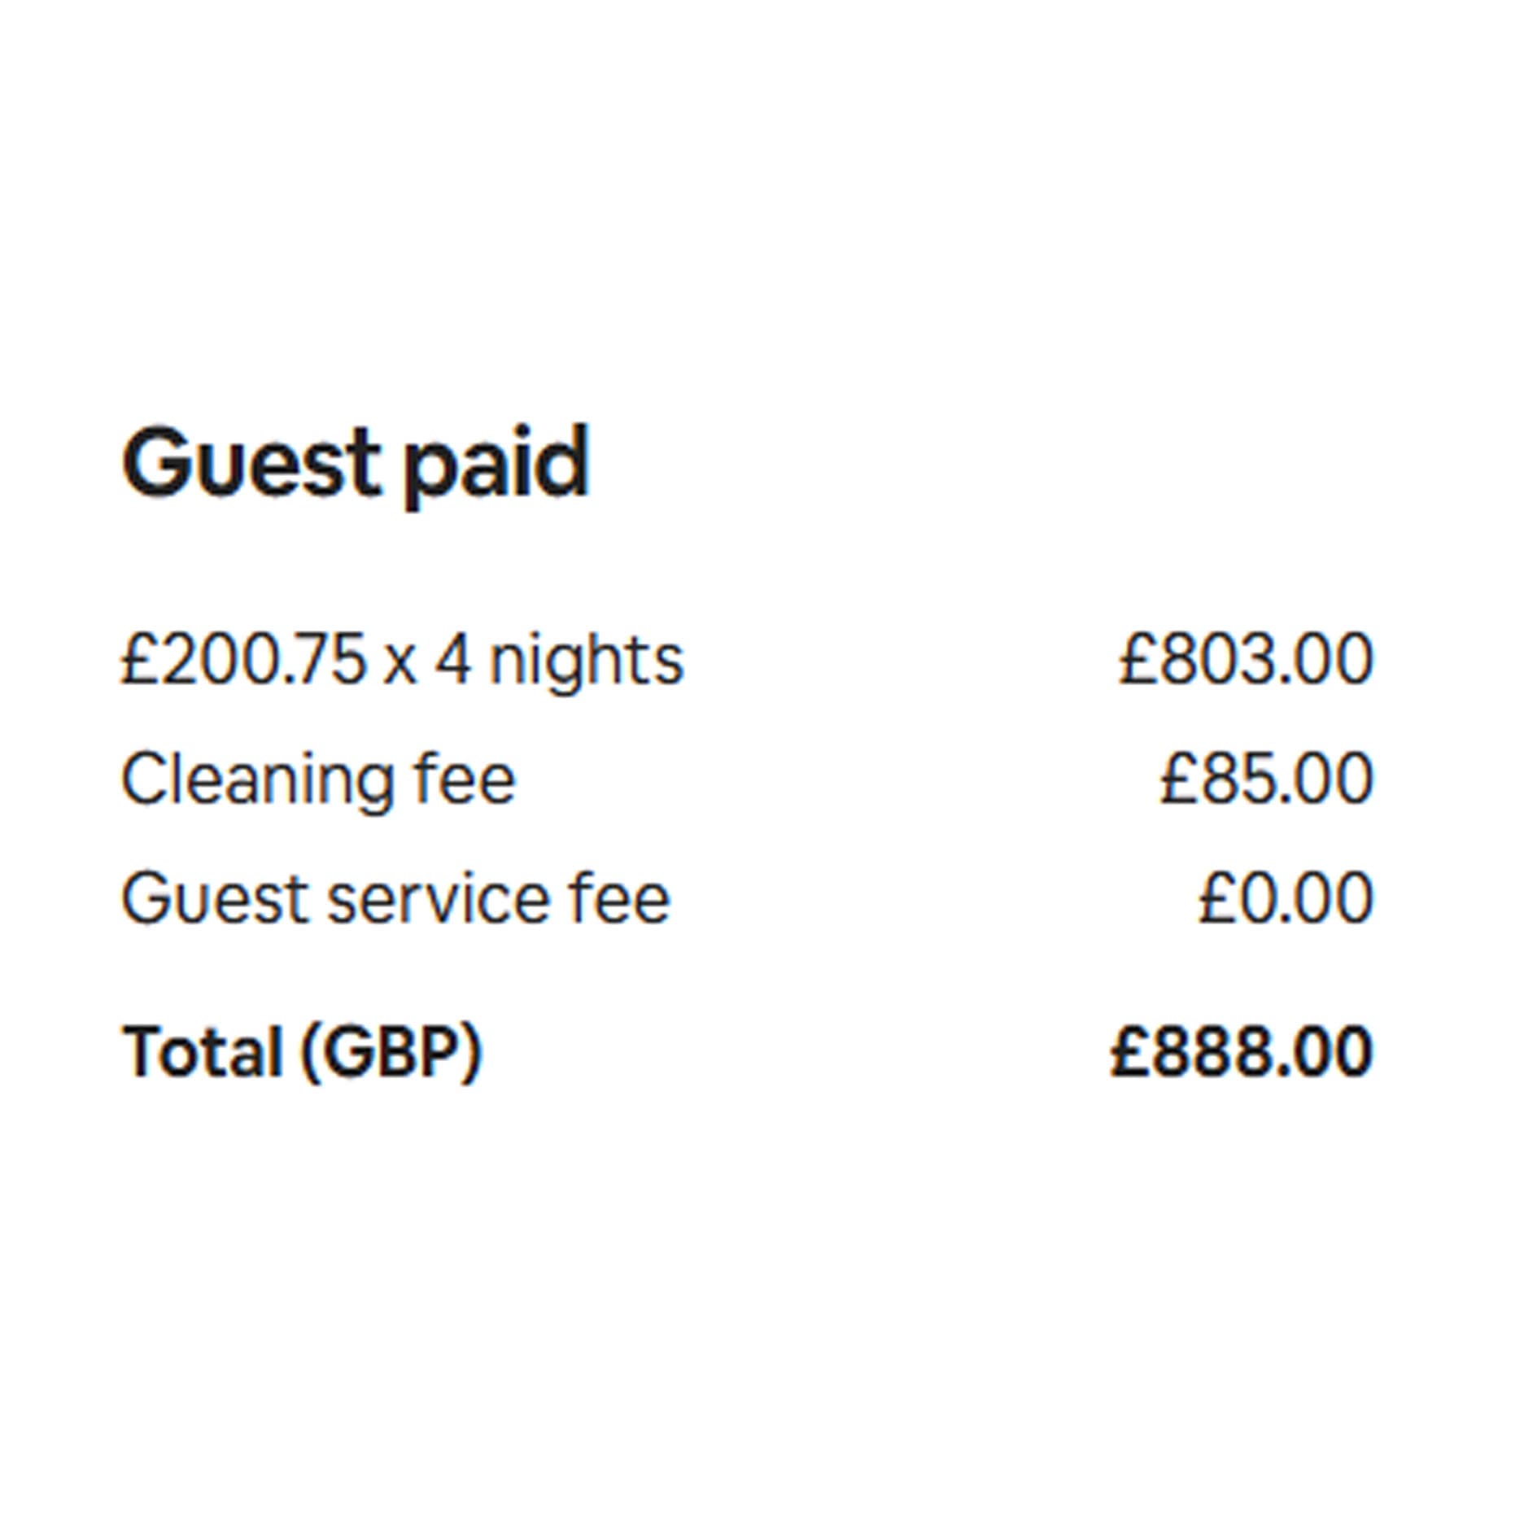Viewport: 1537px width, 1537px height.
Task: Select the £0.00 guest service fee amount
Action: pos(1286,898)
